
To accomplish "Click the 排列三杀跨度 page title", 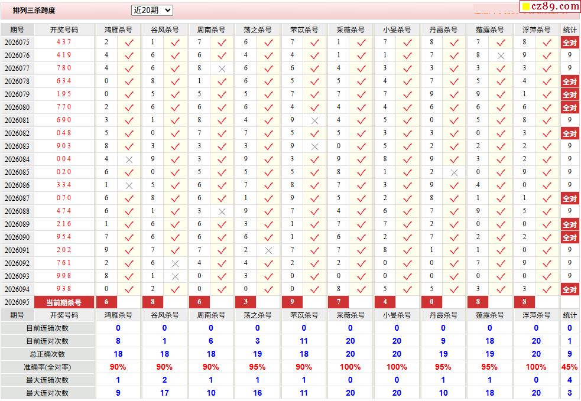I will click(34, 11).
